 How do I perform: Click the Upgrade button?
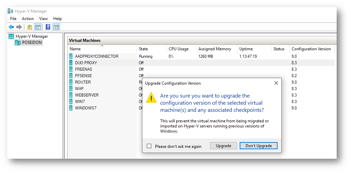pos(223,146)
